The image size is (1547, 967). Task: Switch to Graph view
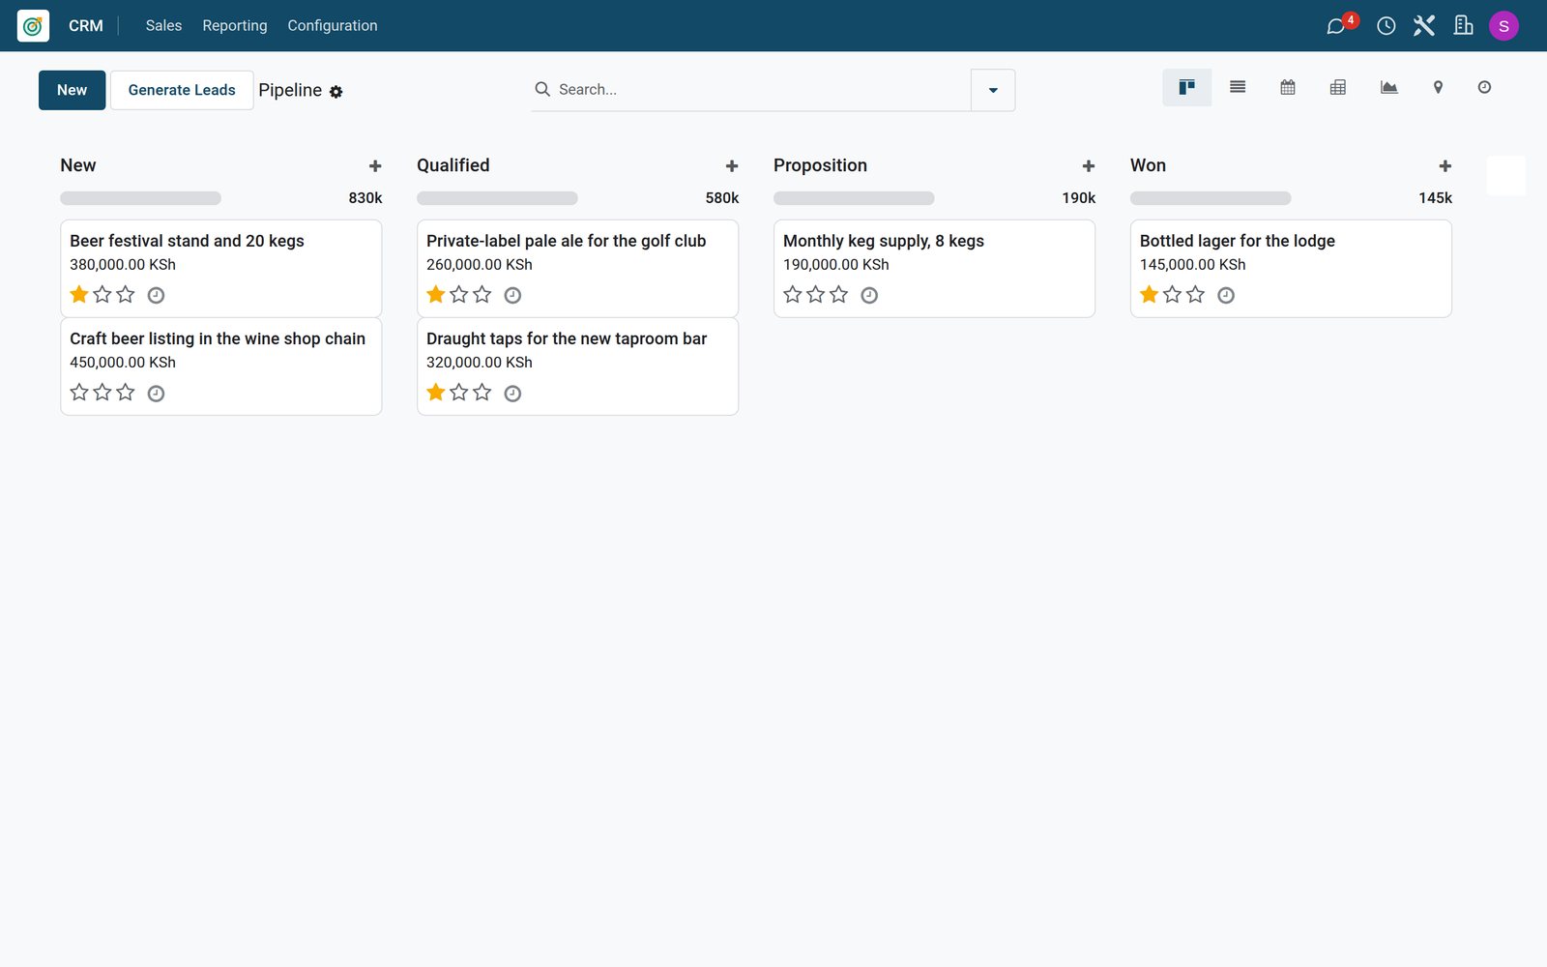pyautogui.click(x=1388, y=87)
